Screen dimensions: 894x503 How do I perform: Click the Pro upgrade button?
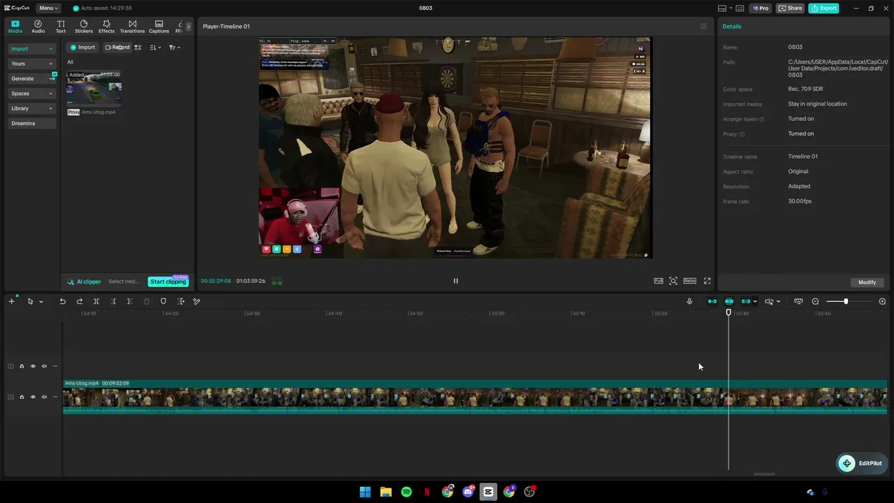click(x=760, y=8)
